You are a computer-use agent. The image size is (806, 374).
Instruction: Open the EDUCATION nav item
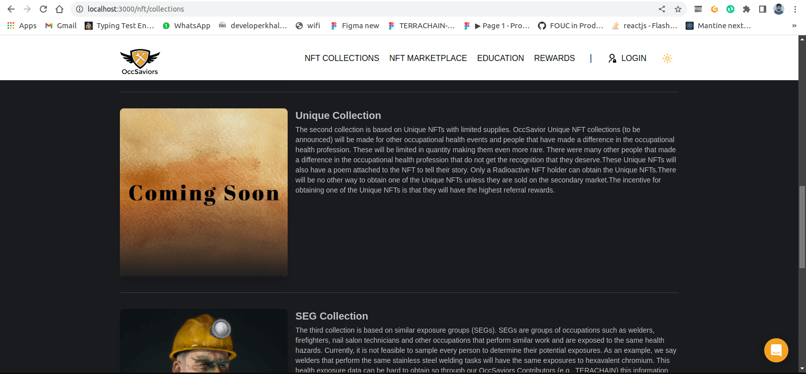click(x=501, y=58)
